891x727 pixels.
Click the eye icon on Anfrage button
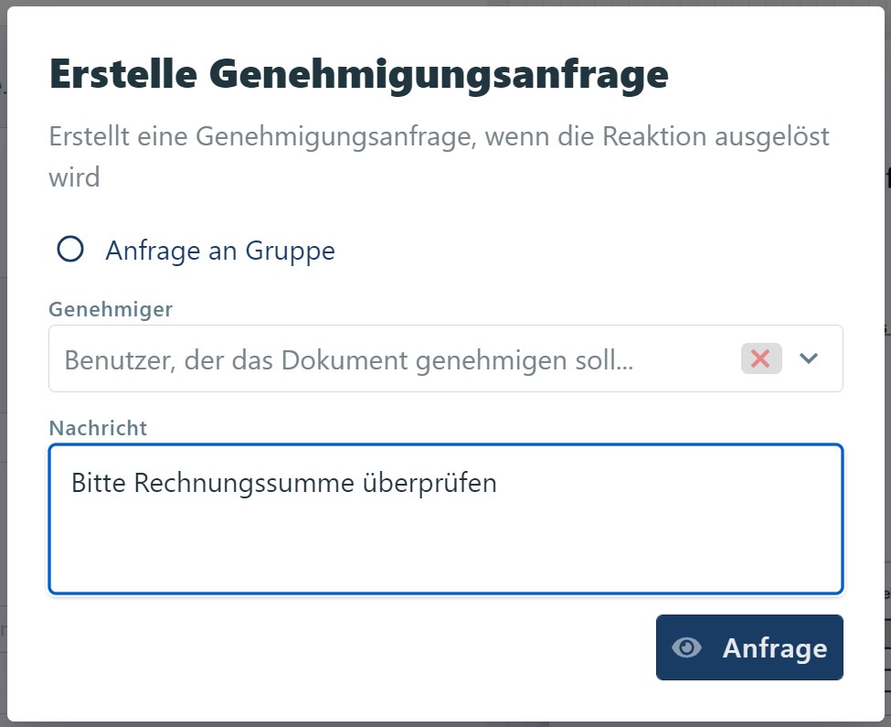tap(686, 647)
